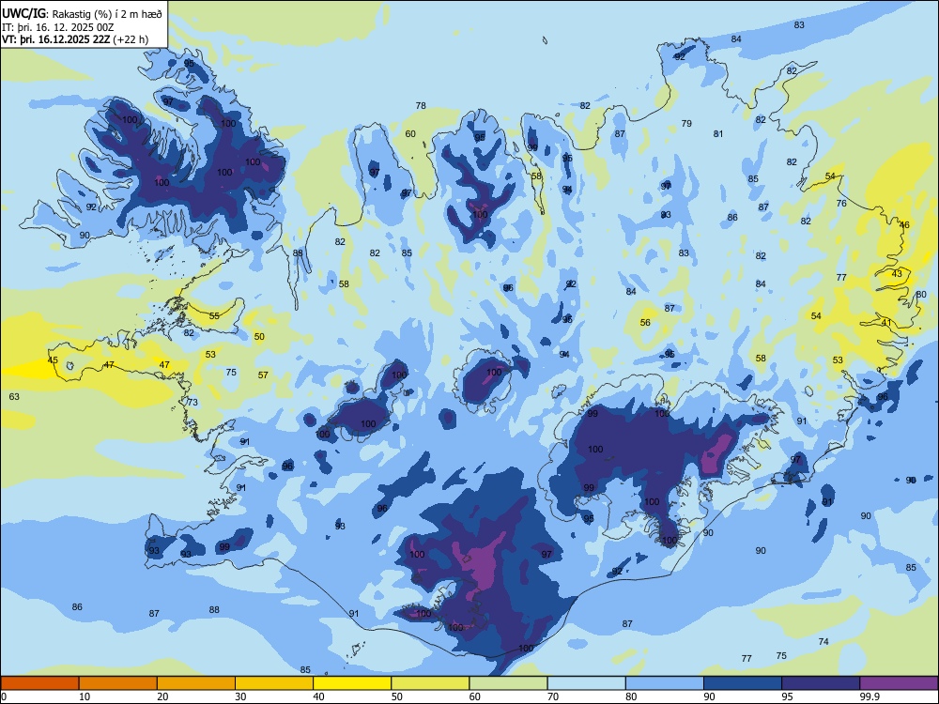Click the humidity value 78 on the map
This screenshot has width=939, height=704.
coord(421,106)
